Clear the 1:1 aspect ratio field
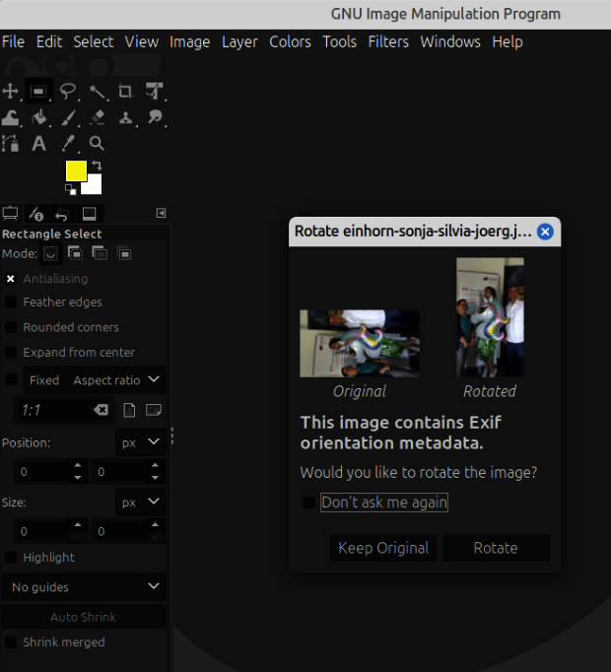 [x=102, y=410]
